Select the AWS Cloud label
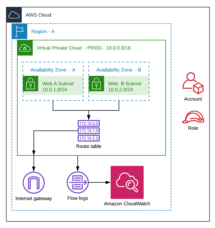The image size is (215, 228). 38,15
